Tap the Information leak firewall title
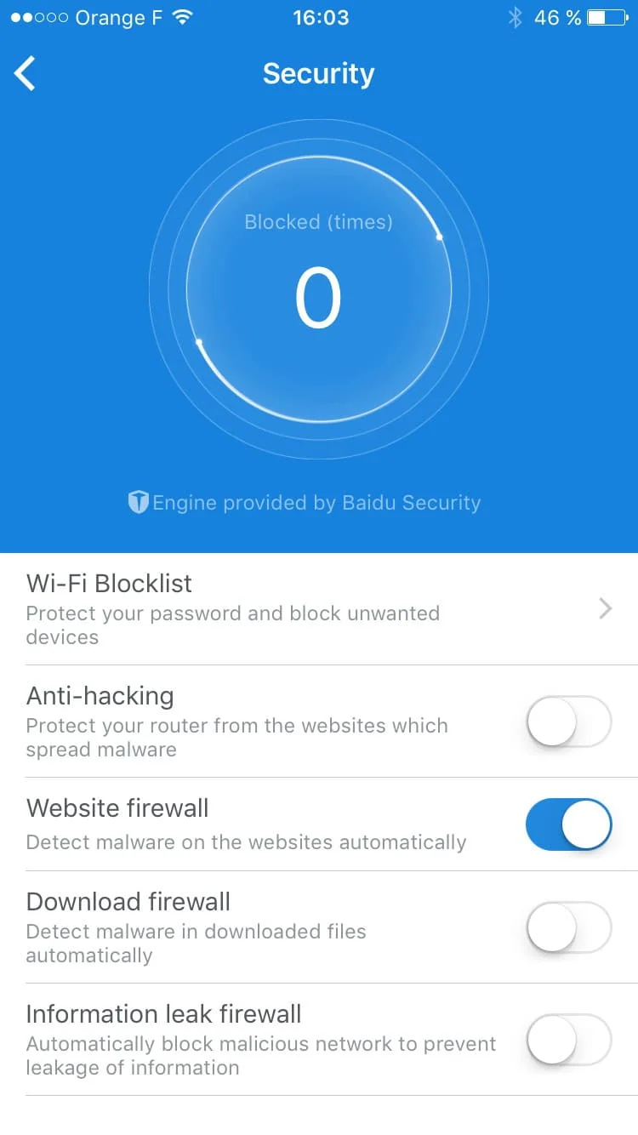This screenshot has width=638, height=1135. [164, 1013]
